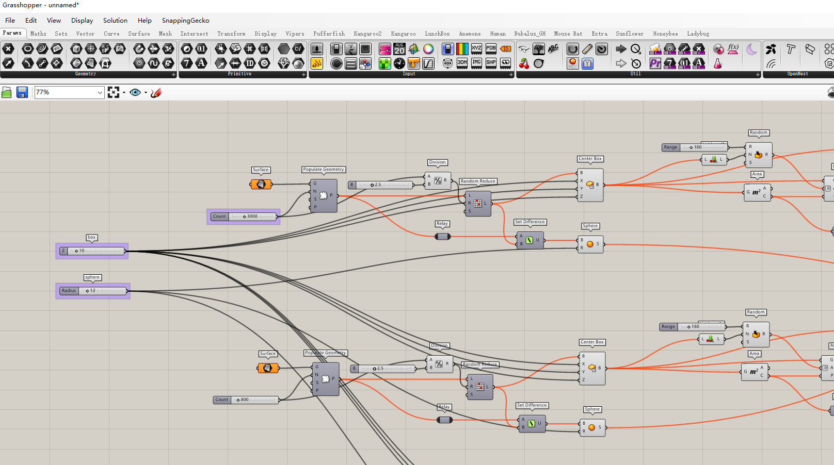This screenshot has width=834, height=465.
Task: Pick the Circle parameter icon
Action: point(27,49)
